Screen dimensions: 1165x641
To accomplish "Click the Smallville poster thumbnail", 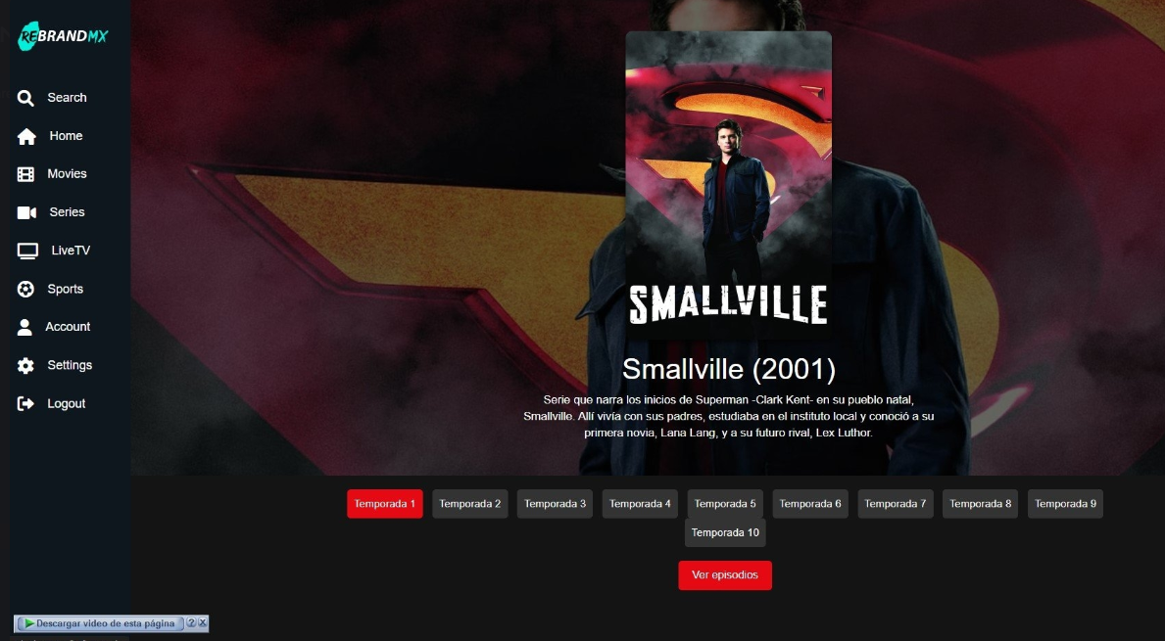I will coord(728,186).
